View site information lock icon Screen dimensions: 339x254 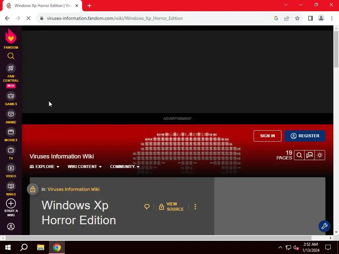pyautogui.click(x=42, y=19)
